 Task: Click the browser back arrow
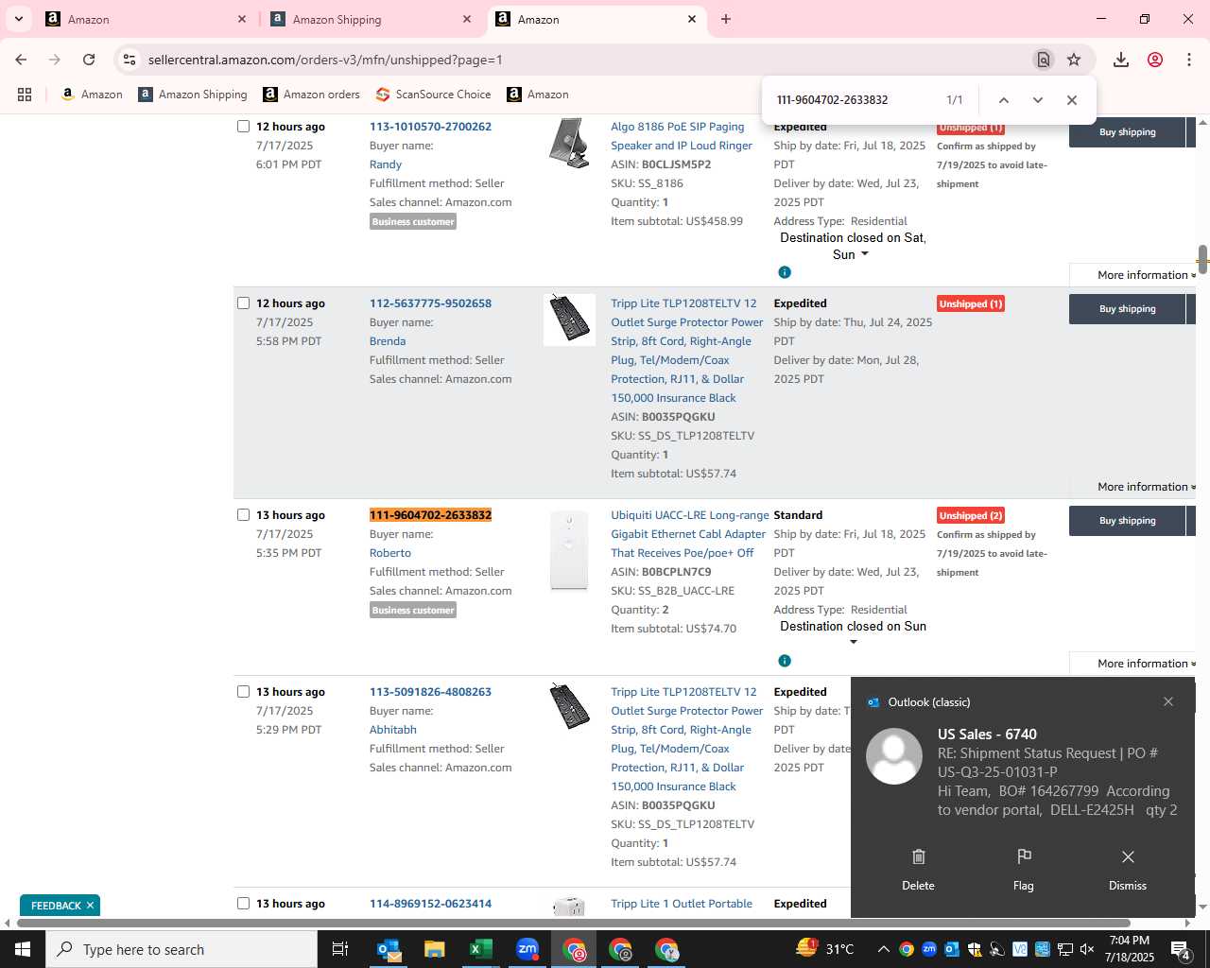21,60
